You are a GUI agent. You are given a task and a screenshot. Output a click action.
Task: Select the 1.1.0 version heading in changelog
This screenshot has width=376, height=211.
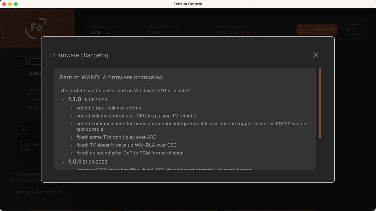pyautogui.click(x=75, y=99)
